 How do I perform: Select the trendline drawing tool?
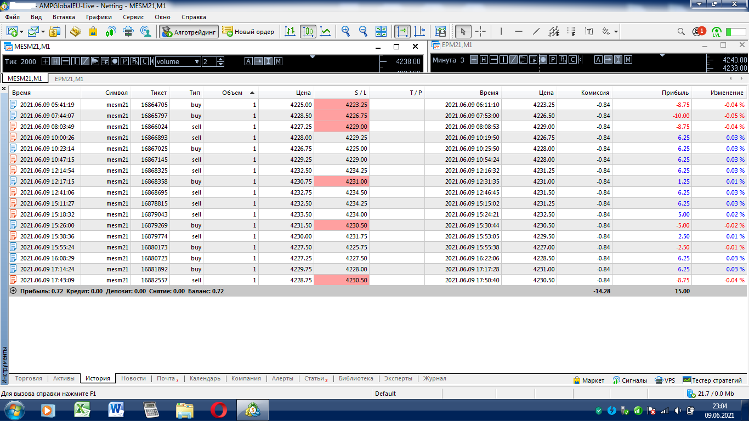[x=536, y=31]
